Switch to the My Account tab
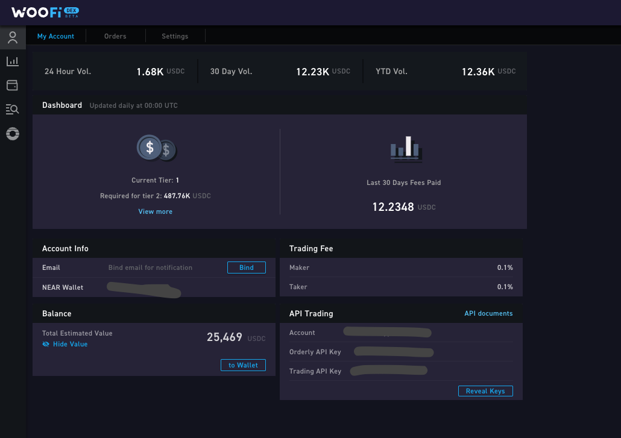 coord(55,36)
